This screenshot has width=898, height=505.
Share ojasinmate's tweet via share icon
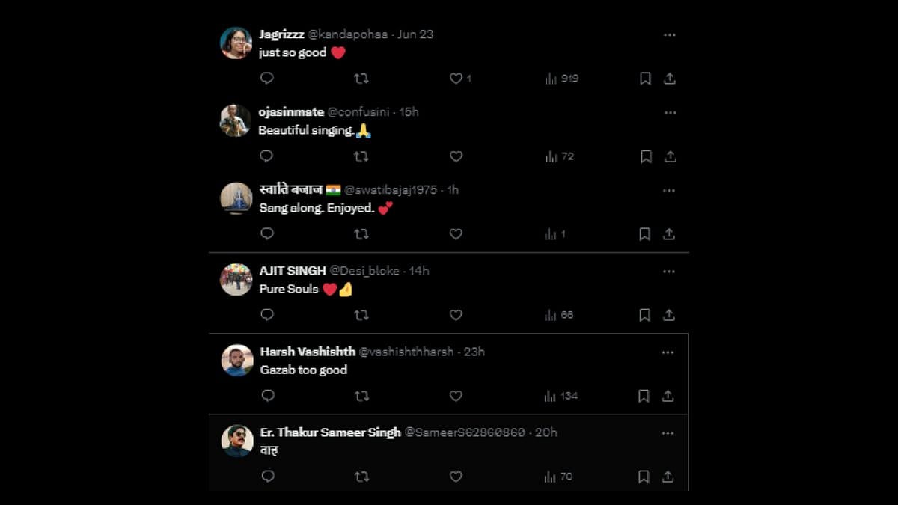[670, 156]
